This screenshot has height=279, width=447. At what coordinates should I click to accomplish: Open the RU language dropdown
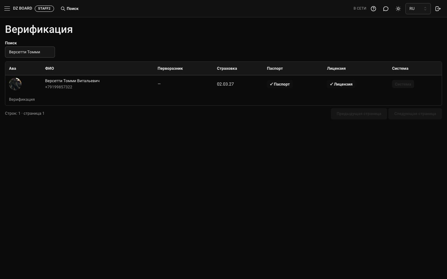[x=418, y=9]
